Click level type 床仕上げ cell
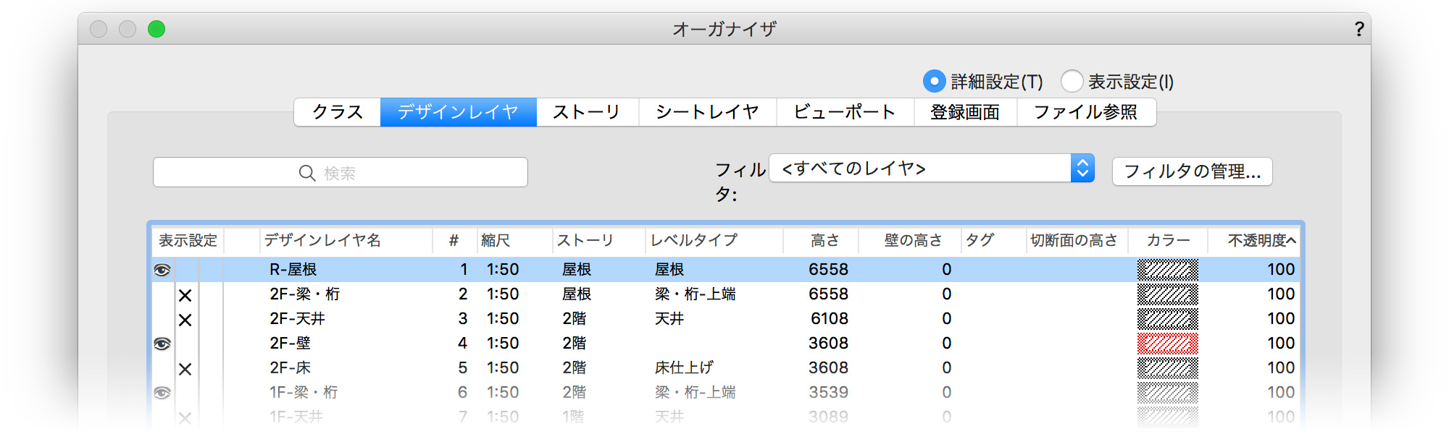The image size is (1449, 434). (684, 368)
